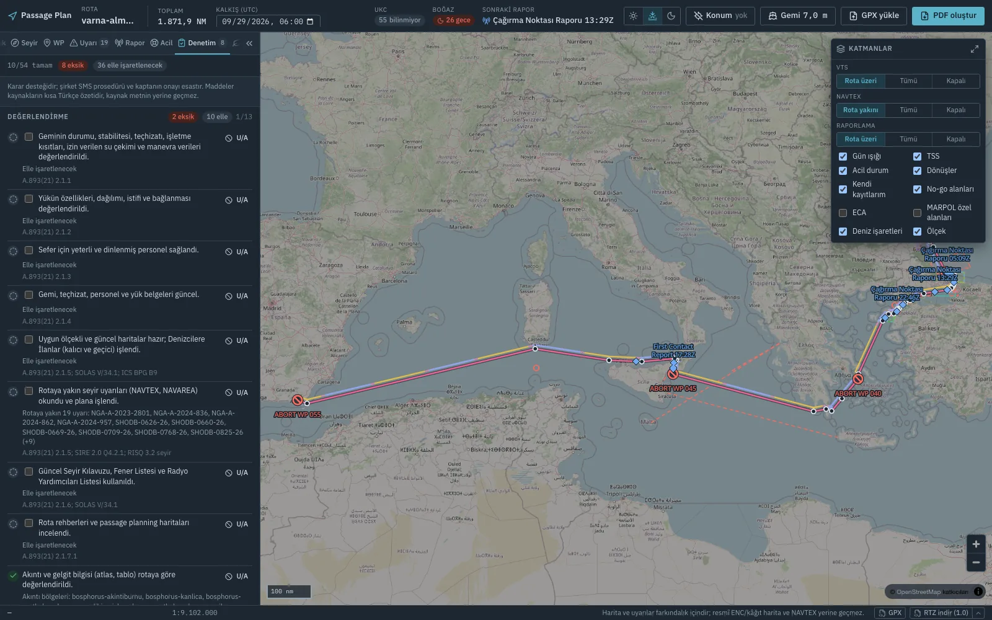Viewport: 992px width, 620px height.
Task: Download GPX from the status bar
Action: click(x=890, y=613)
